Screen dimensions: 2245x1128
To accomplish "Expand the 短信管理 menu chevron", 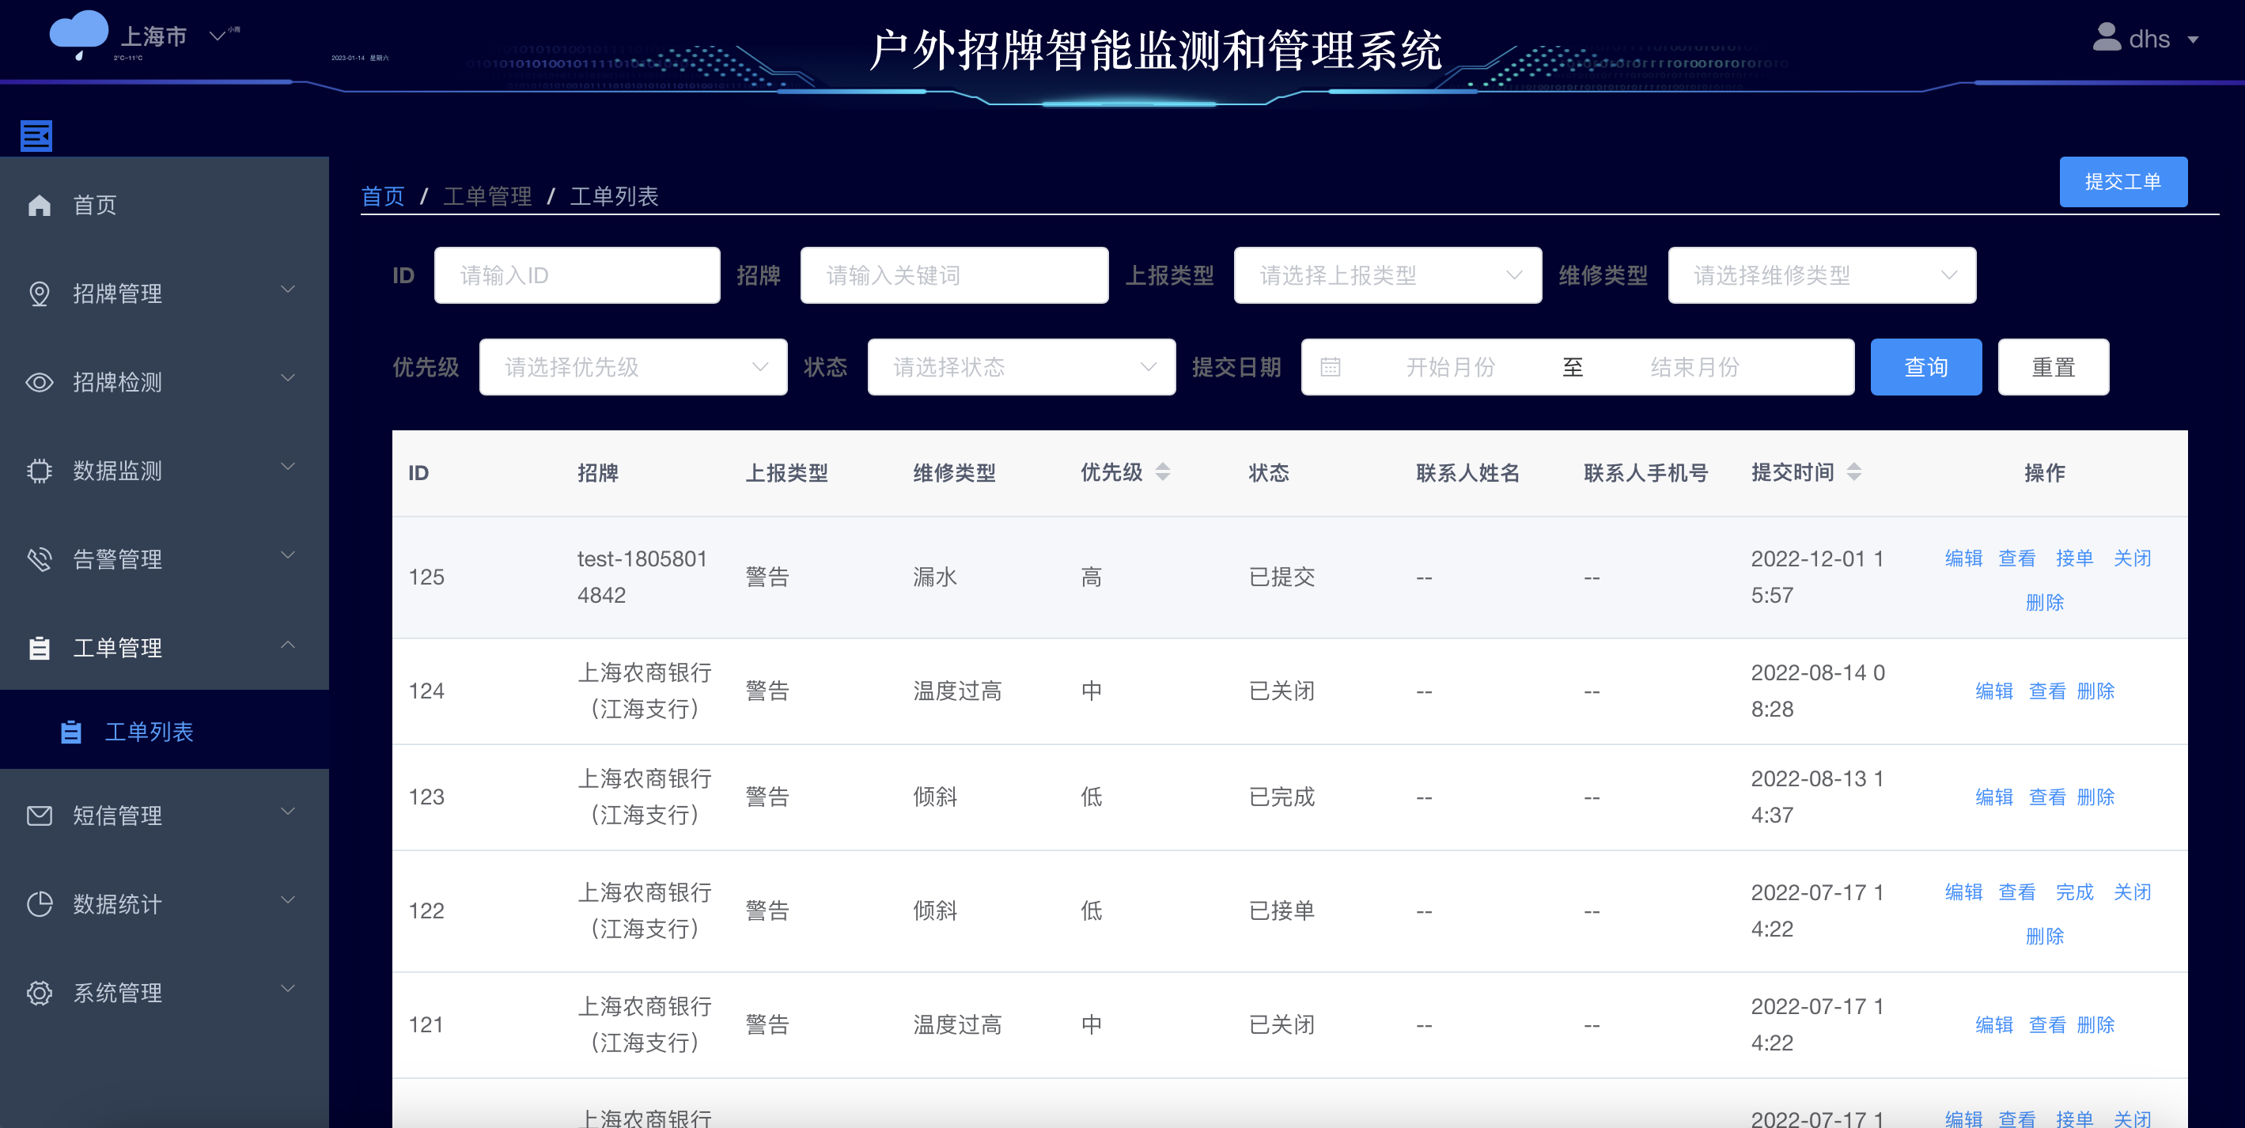I will coord(289,811).
